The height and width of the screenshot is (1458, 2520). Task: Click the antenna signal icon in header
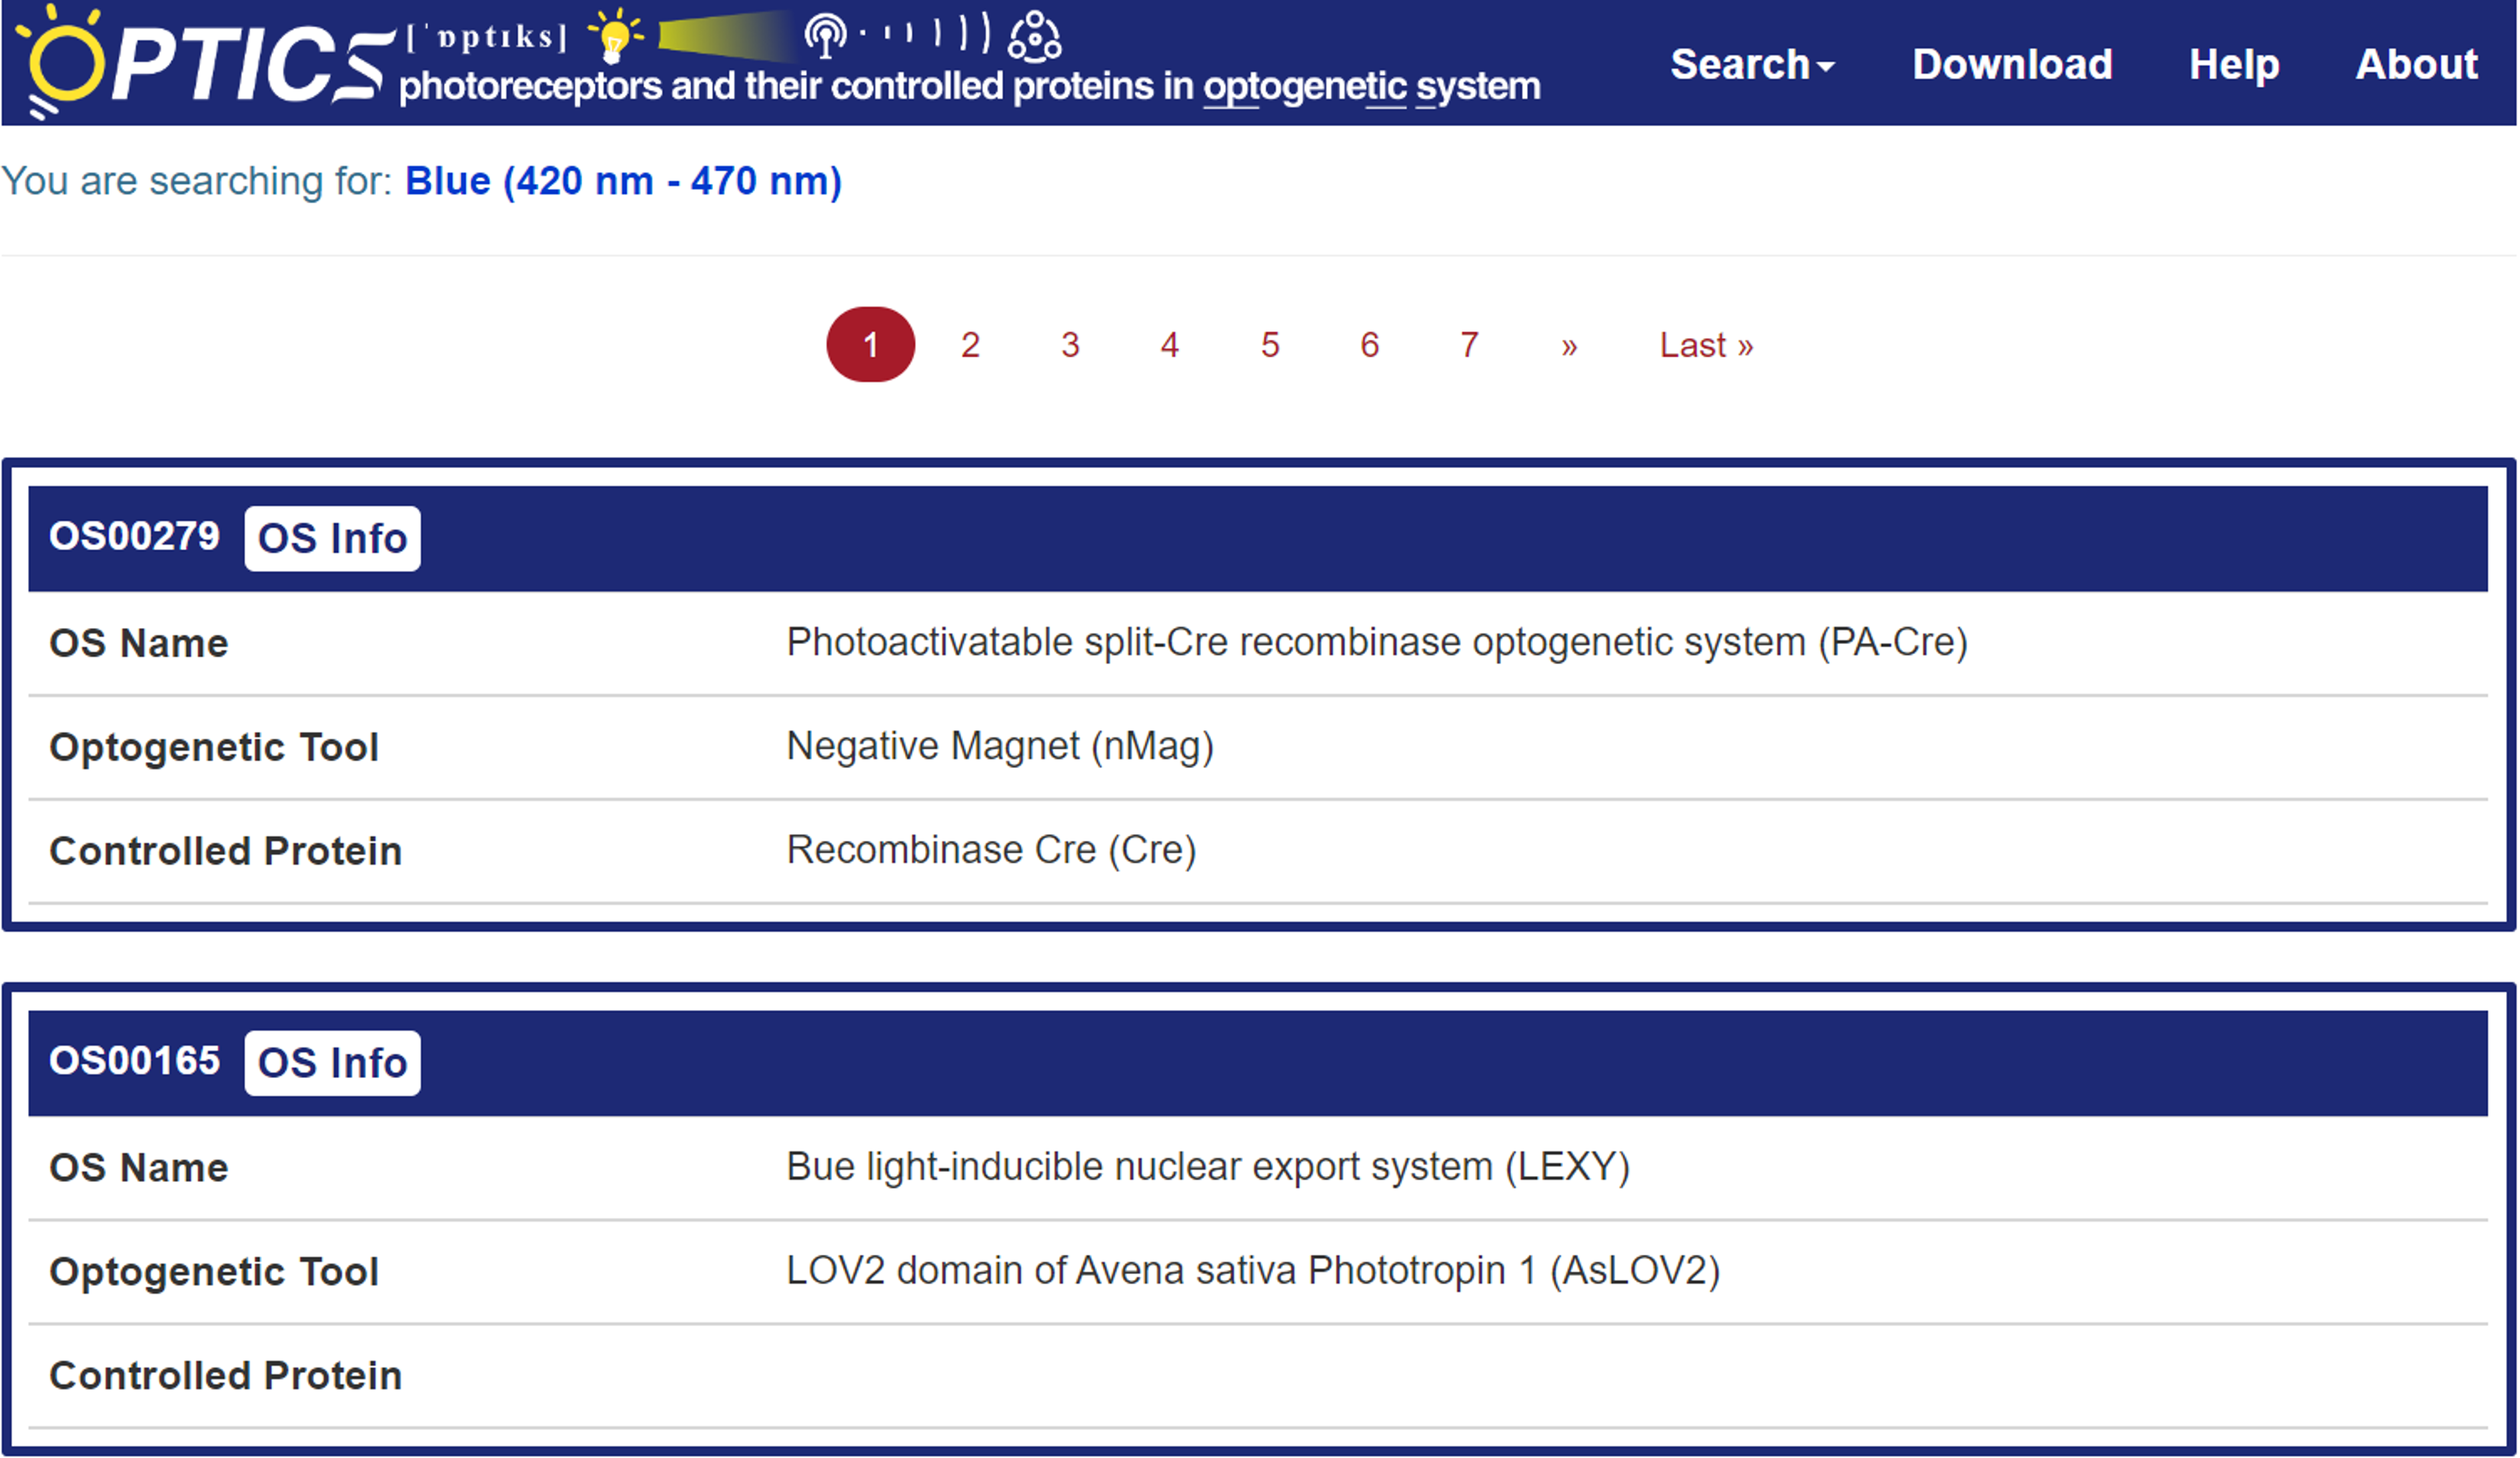click(826, 35)
